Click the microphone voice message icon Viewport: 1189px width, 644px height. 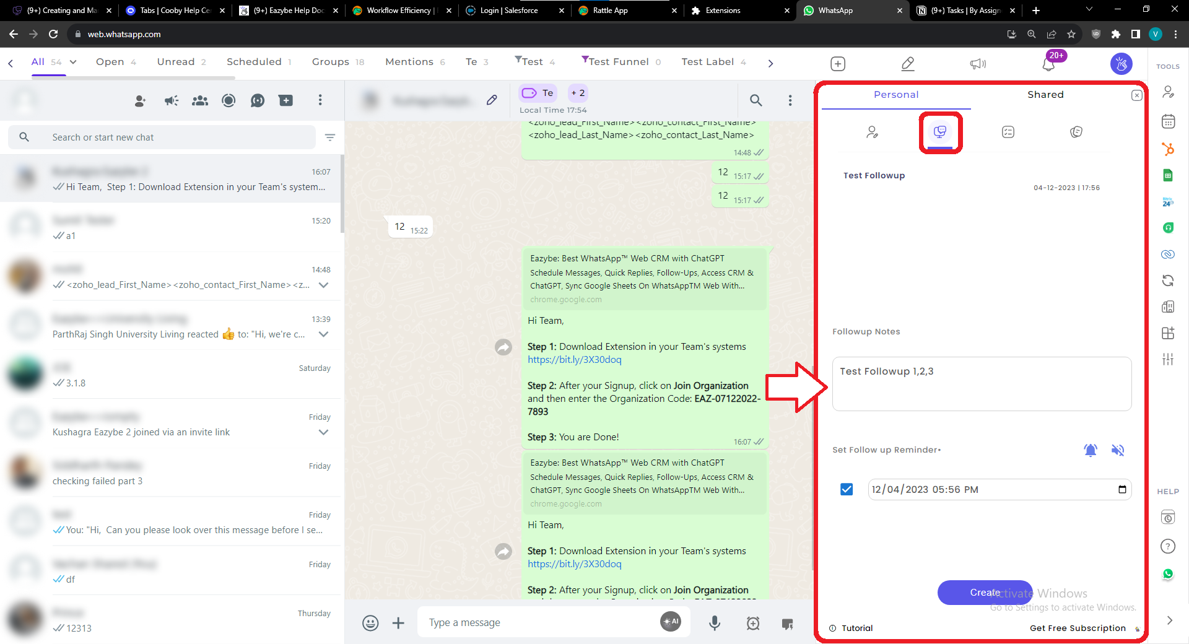[x=715, y=623]
